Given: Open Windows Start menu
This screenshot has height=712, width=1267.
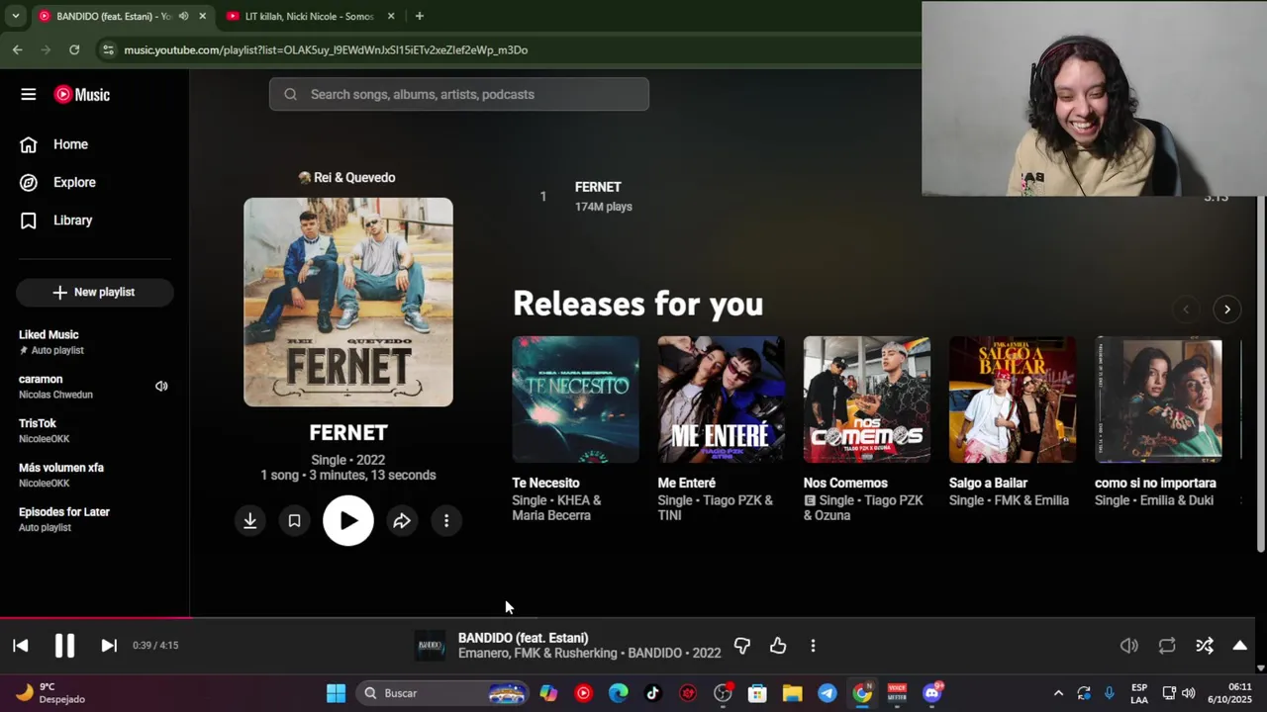Looking at the screenshot, I should pyautogui.click(x=337, y=693).
